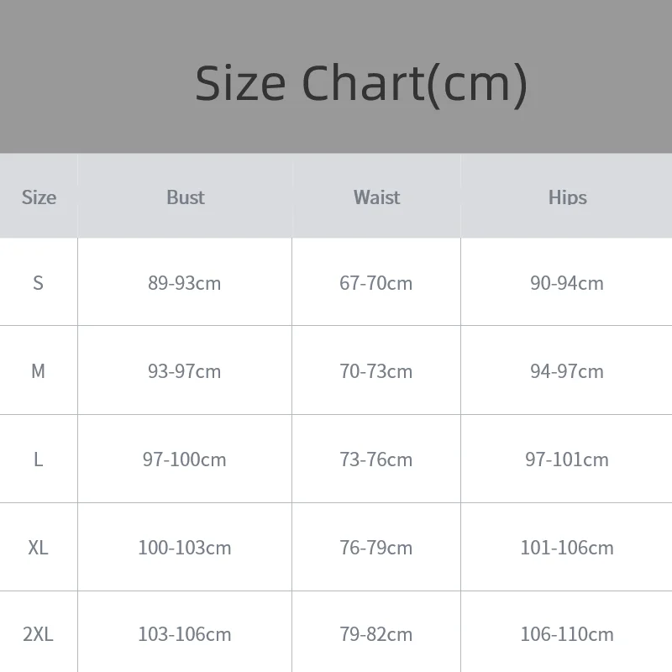Select the 97-100cm bust cell
The image size is (672, 672).
(x=185, y=459)
